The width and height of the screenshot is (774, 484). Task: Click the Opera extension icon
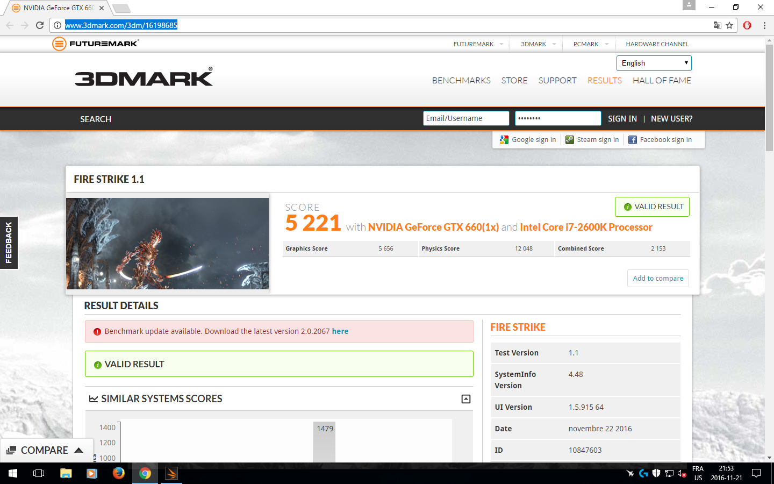point(747,25)
